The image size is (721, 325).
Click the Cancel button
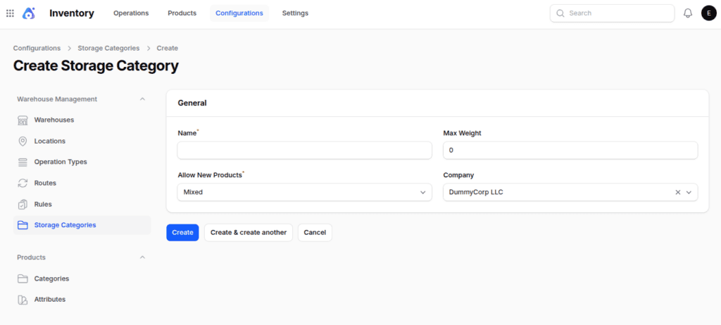[315, 233]
